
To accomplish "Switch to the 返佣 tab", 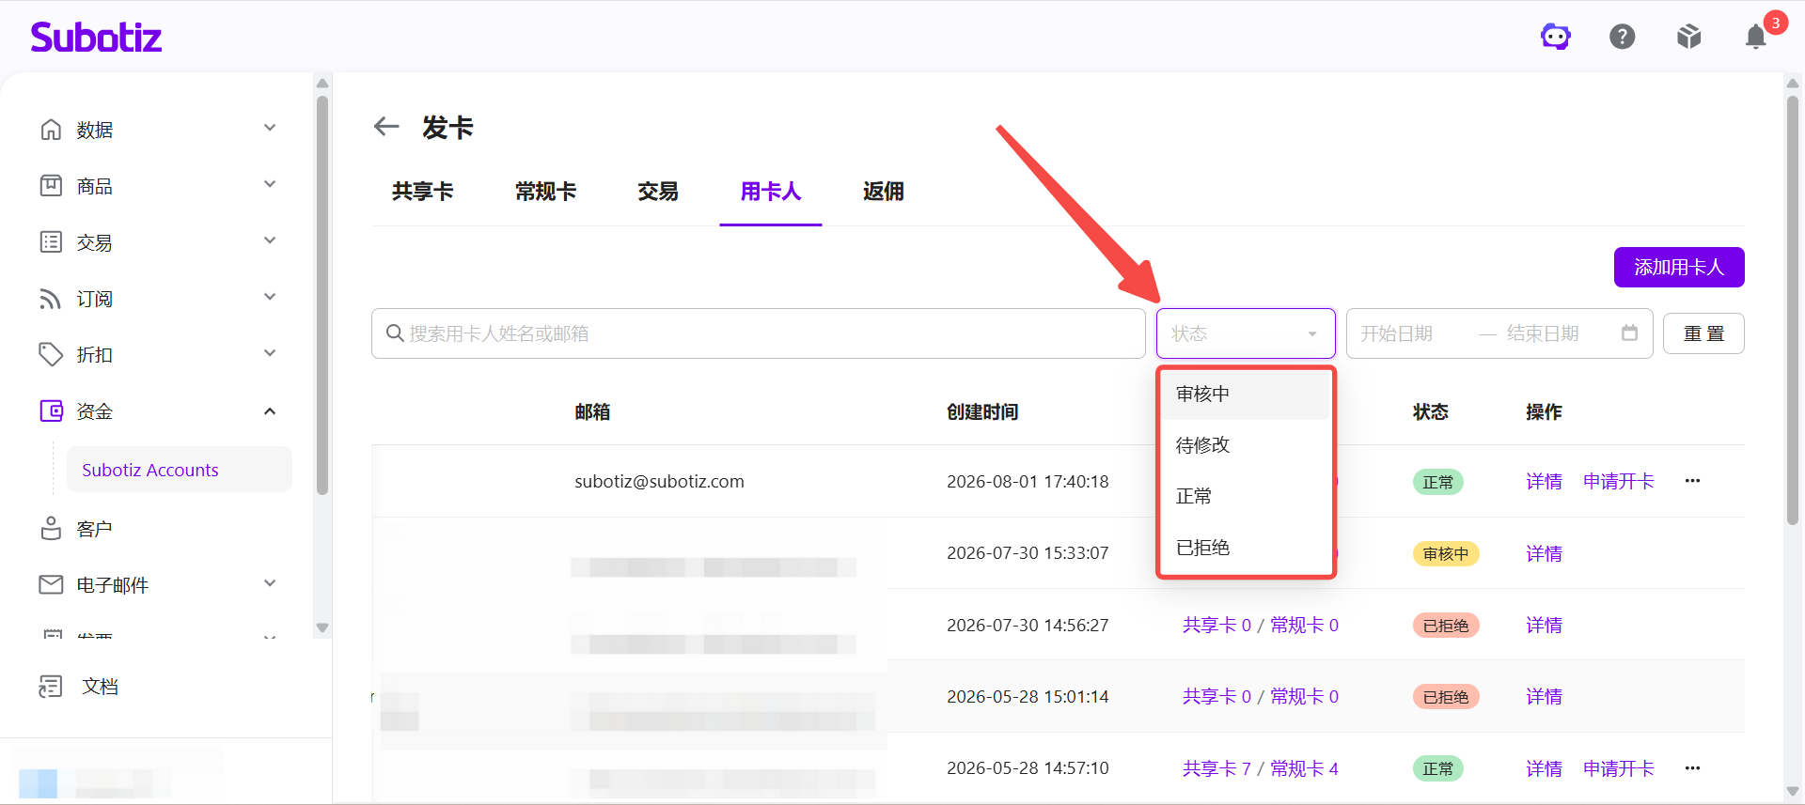I will pyautogui.click(x=884, y=192).
